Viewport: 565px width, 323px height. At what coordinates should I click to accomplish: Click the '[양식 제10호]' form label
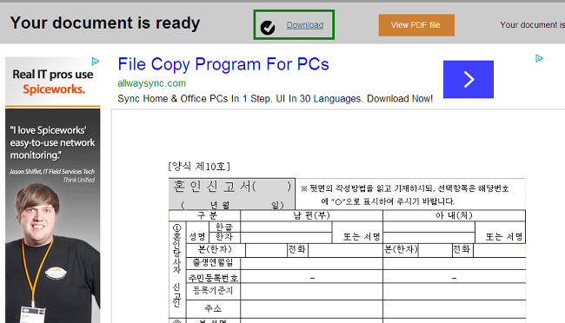click(199, 167)
